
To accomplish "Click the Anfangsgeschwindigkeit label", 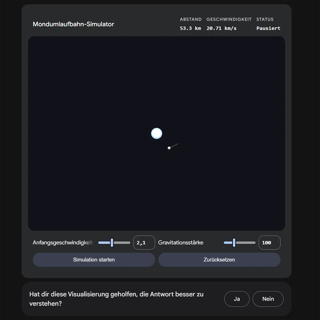I will click(x=62, y=242).
